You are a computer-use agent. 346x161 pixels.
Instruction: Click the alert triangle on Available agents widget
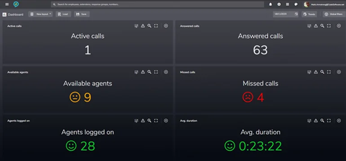[x=143, y=72]
